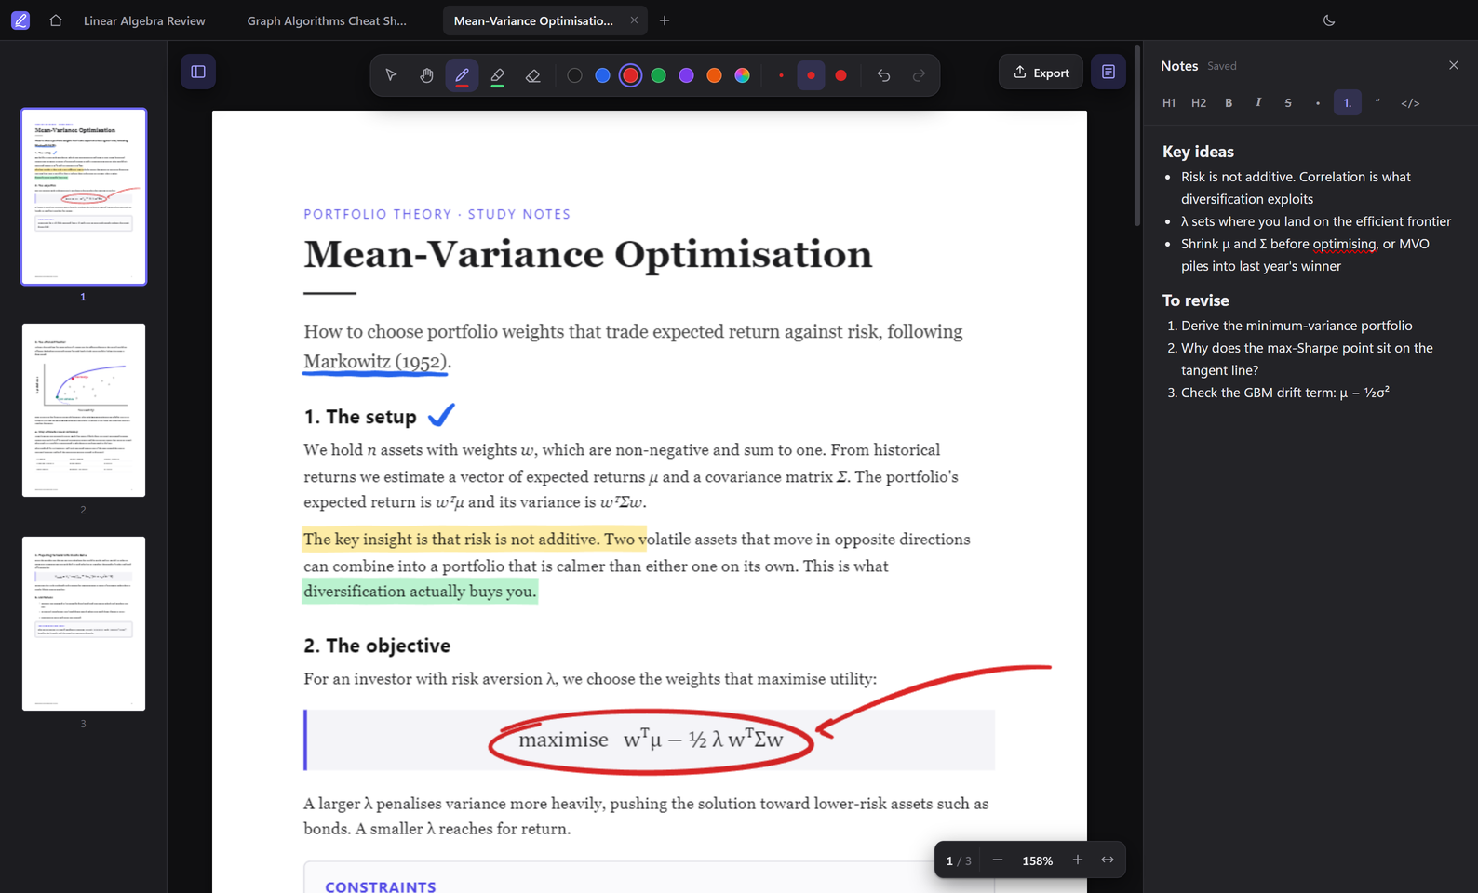The width and height of the screenshot is (1478, 893).
Task: Apply H1 heading in notes
Action: pyautogui.click(x=1169, y=103)
